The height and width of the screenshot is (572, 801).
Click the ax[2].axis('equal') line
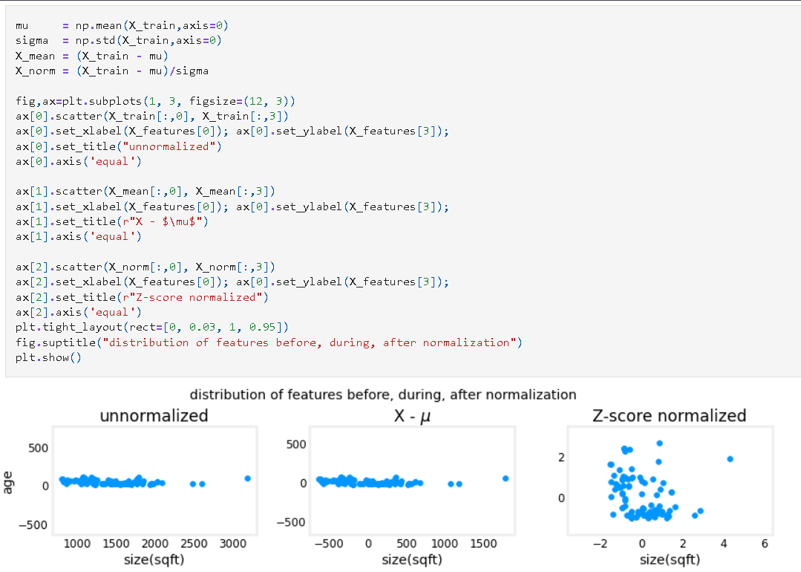pyautogui.click(x=78, y=312)
